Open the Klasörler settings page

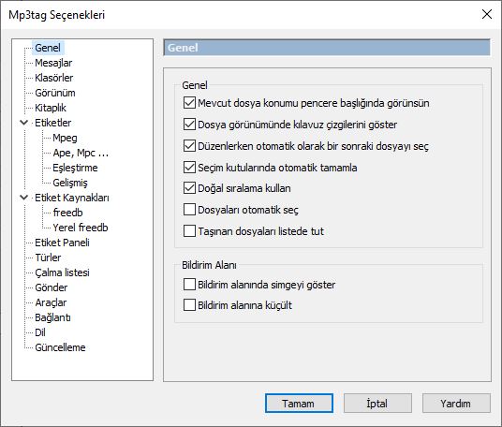(x=53, y=78)
